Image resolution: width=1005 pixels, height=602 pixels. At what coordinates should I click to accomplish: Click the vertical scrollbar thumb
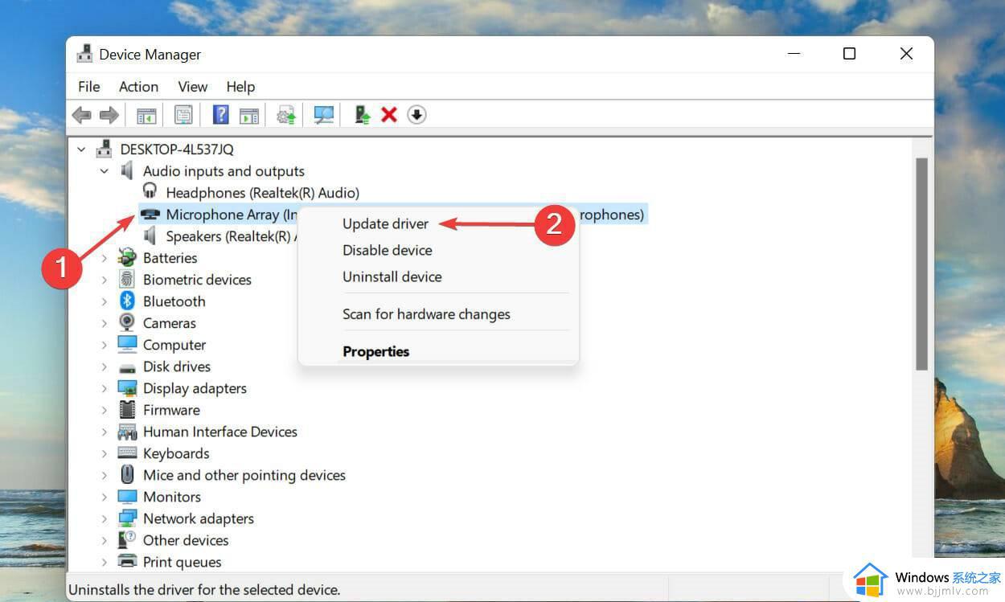(922, 264)
